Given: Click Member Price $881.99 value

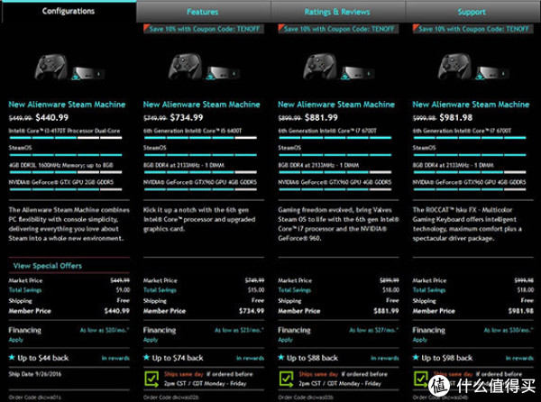Looking at the screenshot, I should click(x=386, y=311).
